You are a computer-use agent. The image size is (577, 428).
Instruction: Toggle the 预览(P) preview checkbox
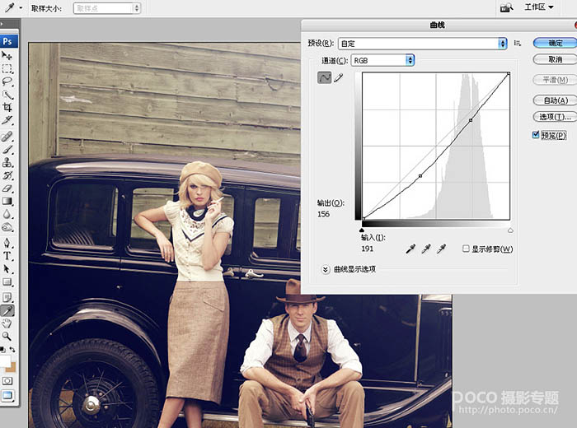click(536, 135)
